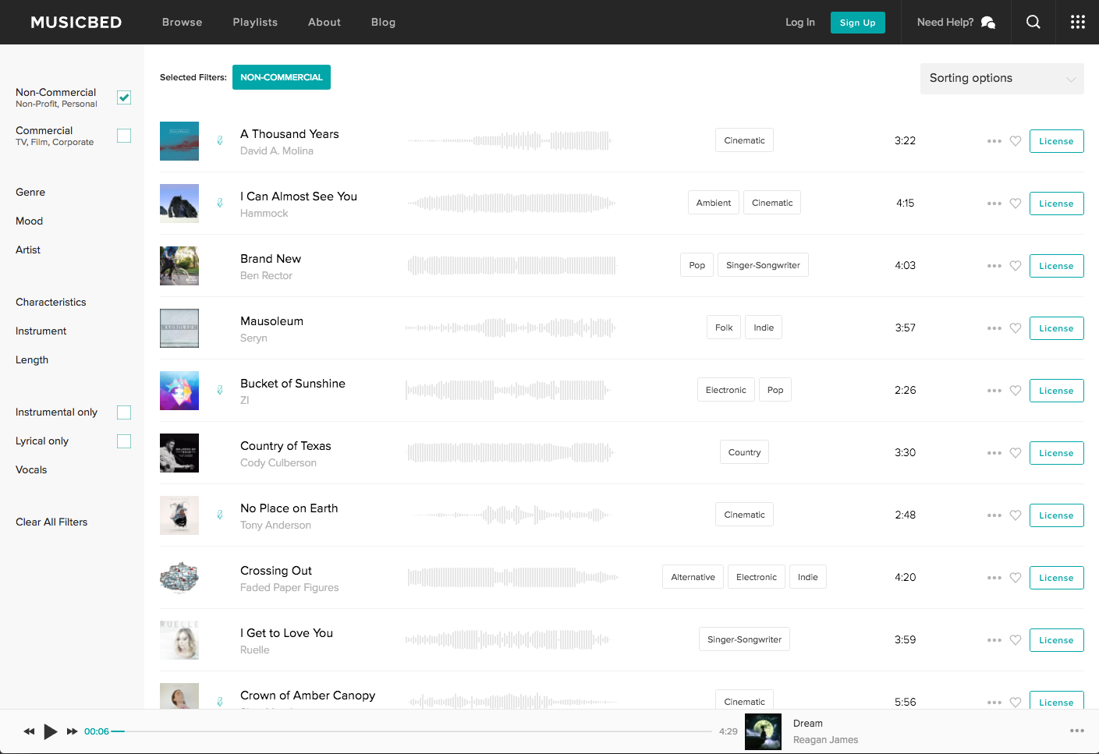This screenshot has width=1099, height=754.
Task: Open the apps grid menu icon
Action: [1077, 22]
